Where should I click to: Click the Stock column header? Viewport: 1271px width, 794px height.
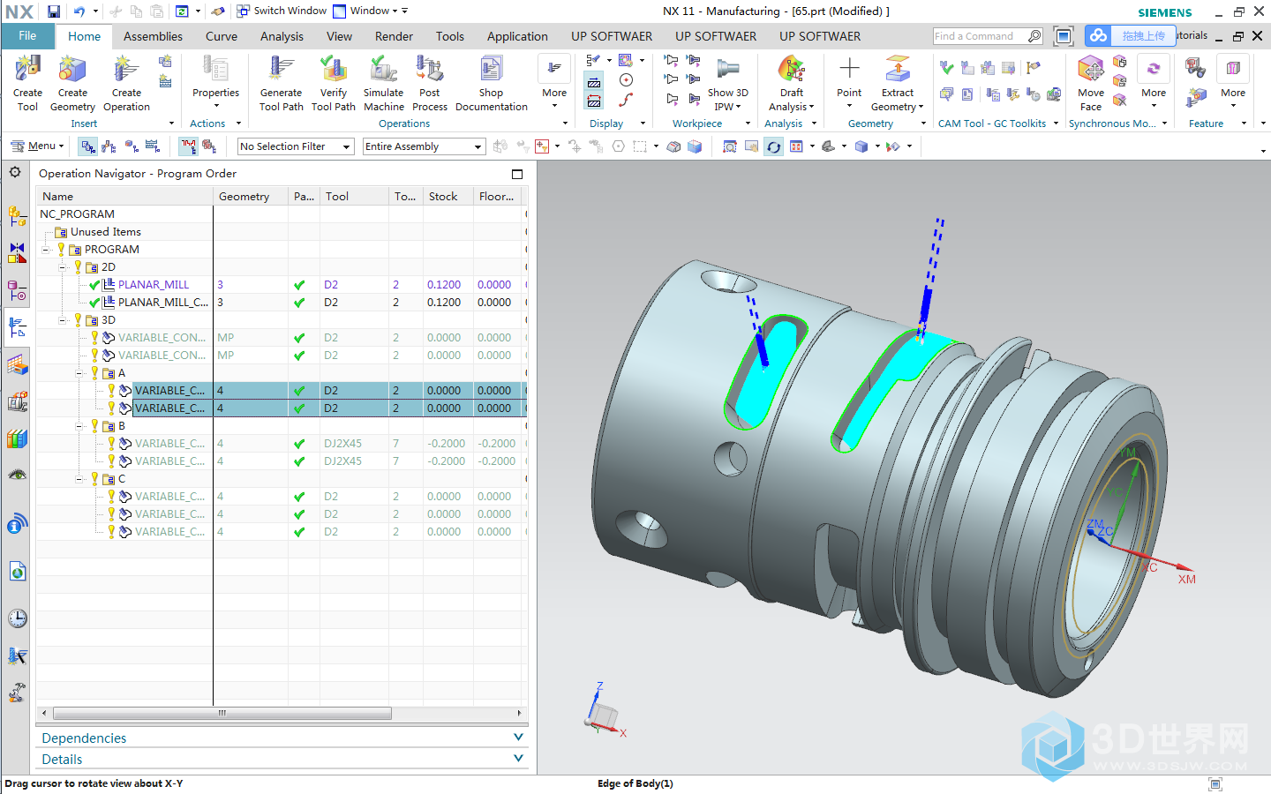[x=447, y=196]
